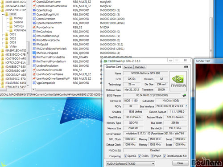Open the Graphics Card tab

click(x=113, y=67)
